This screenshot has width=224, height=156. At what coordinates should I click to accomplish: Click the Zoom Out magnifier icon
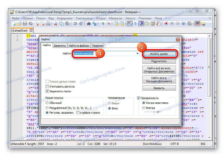tap(108, 24)
